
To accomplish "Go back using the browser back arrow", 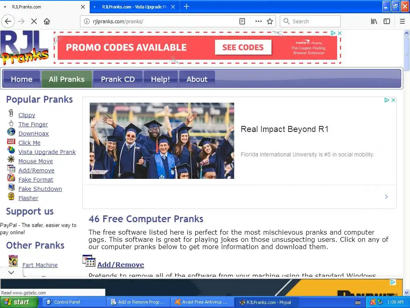I will [x=8, y=21].
